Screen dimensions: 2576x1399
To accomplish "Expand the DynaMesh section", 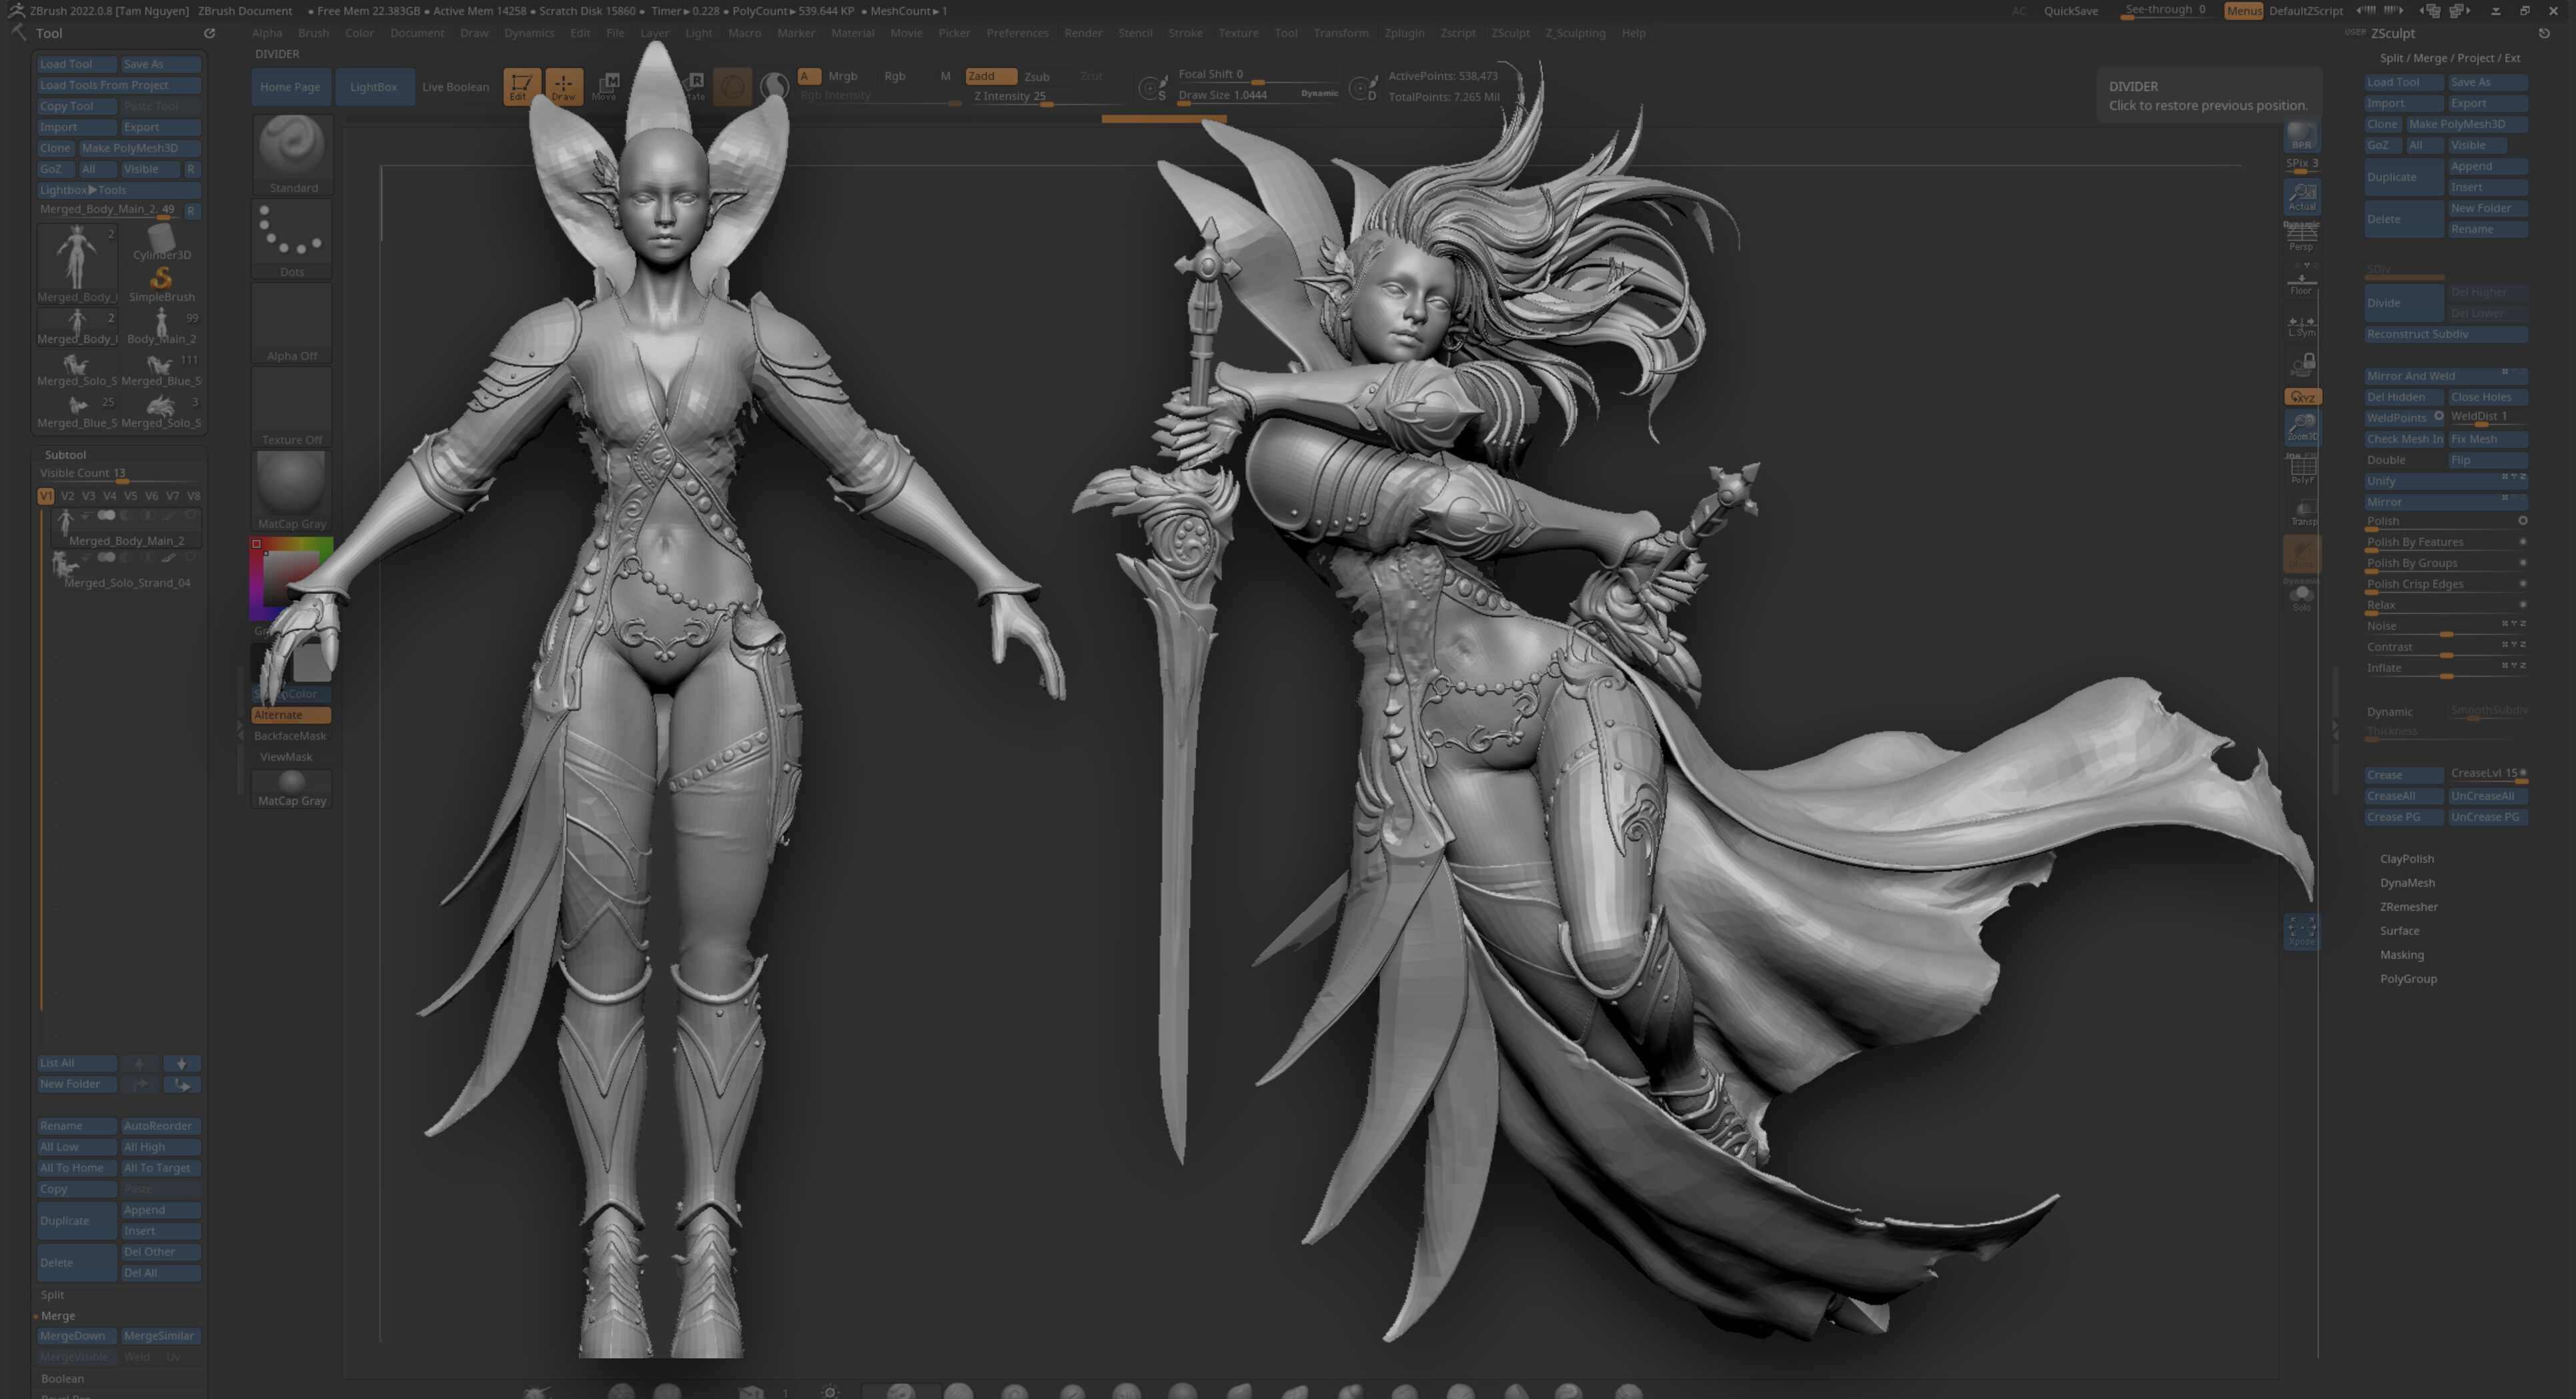I will (2407, 882).
